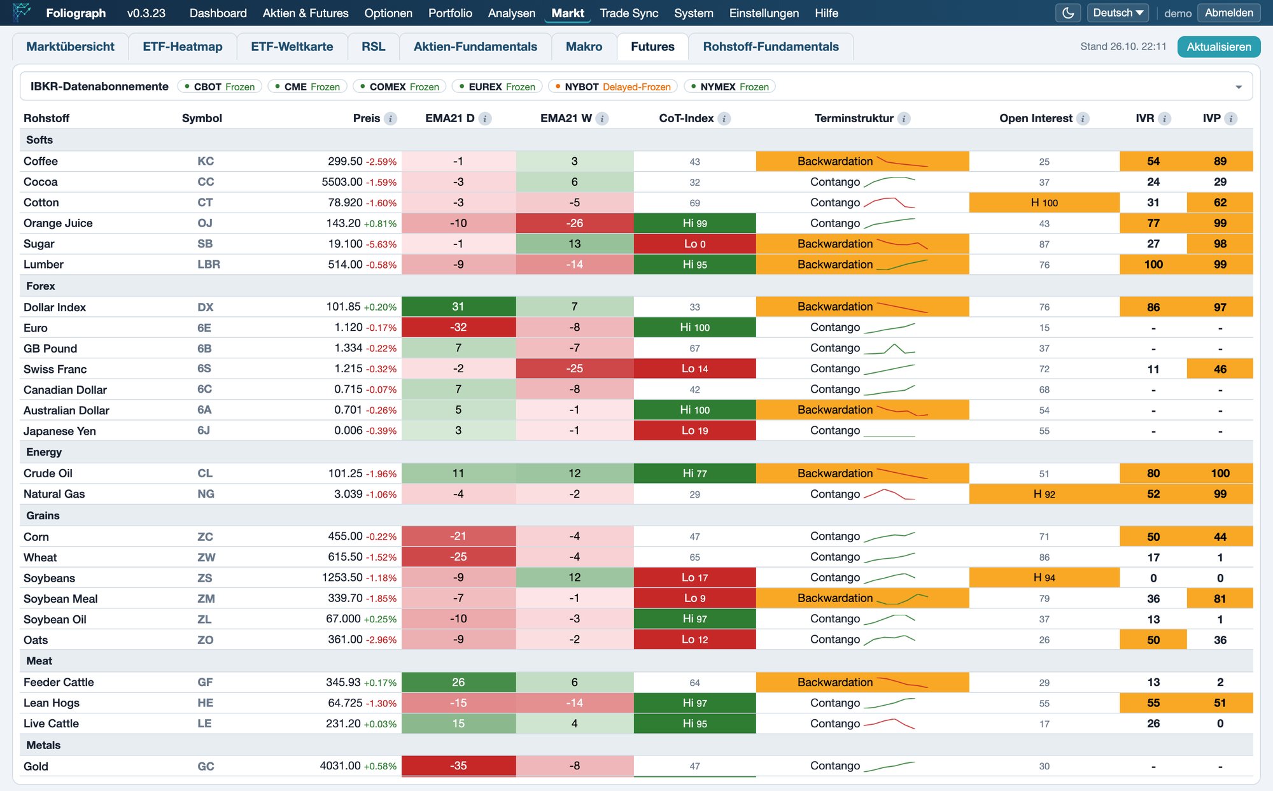Open the Optionen menu
The image size is (1273, 791).
(388, 13)
